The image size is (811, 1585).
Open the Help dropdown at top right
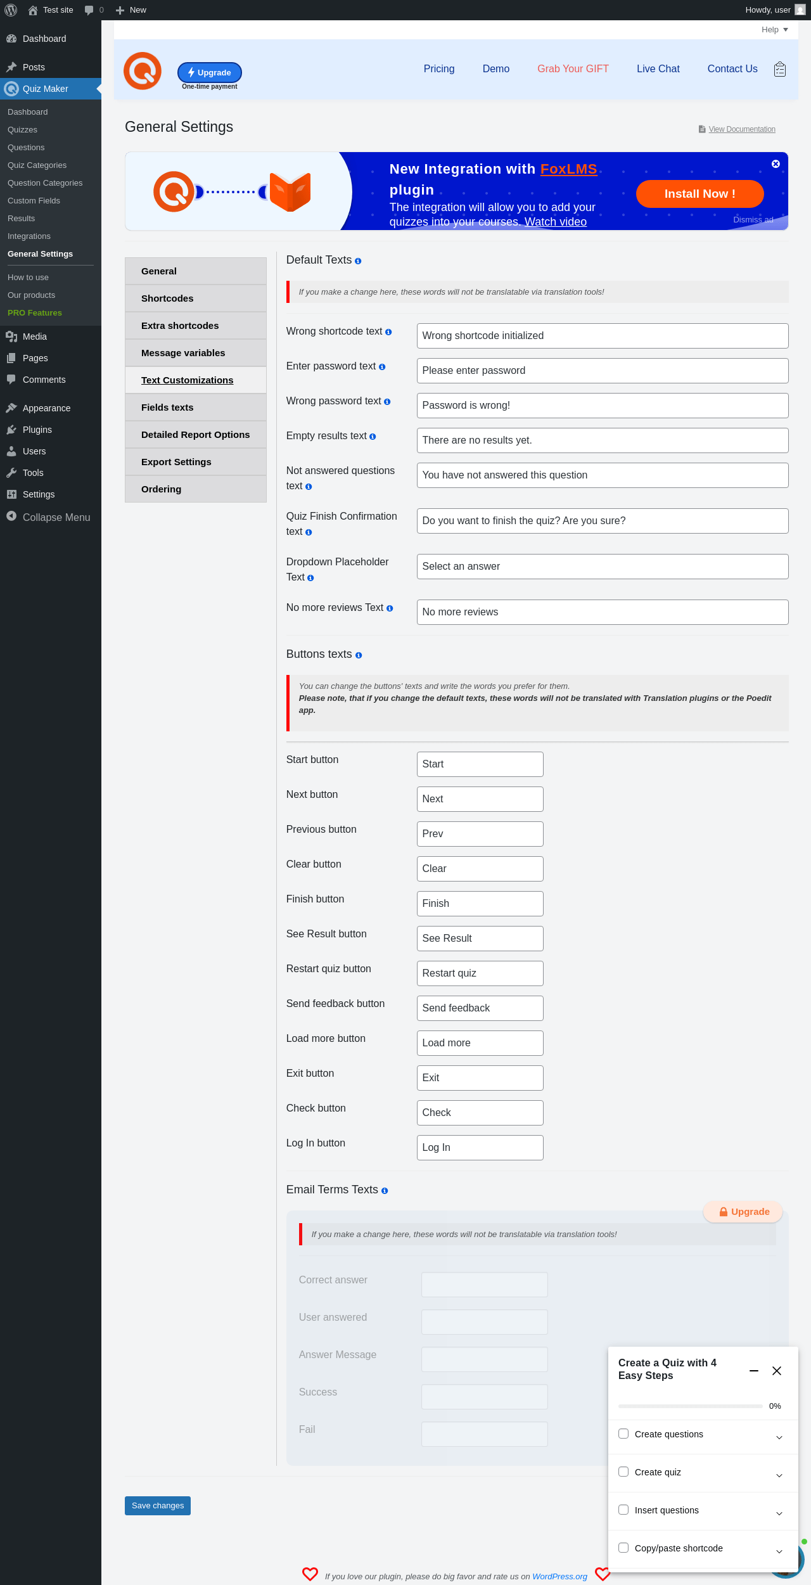coord(774,30)
